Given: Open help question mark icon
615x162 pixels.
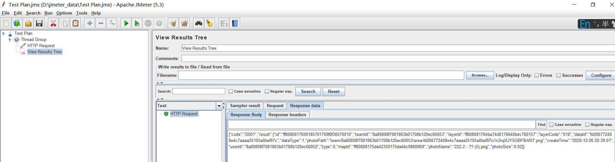Looking at the screenshot, I should pyautogui.click(x=235, y=23).
